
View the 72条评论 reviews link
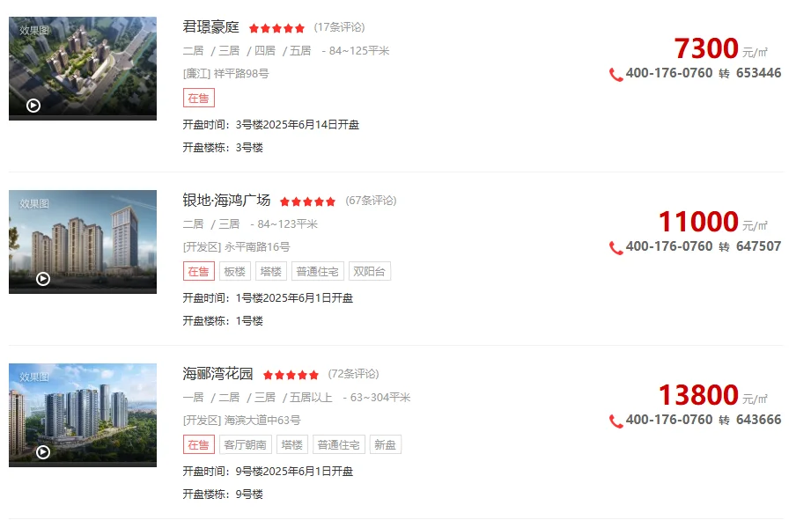click(353, 375)
